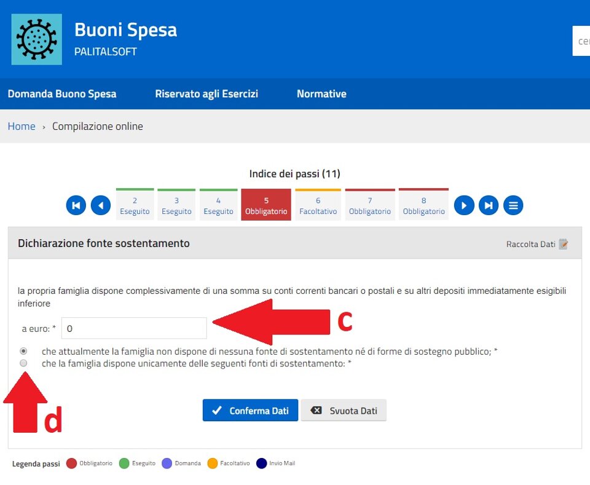Open step 6 Facoltativo tab
The image size is (590, 485).
pos(318,205)
